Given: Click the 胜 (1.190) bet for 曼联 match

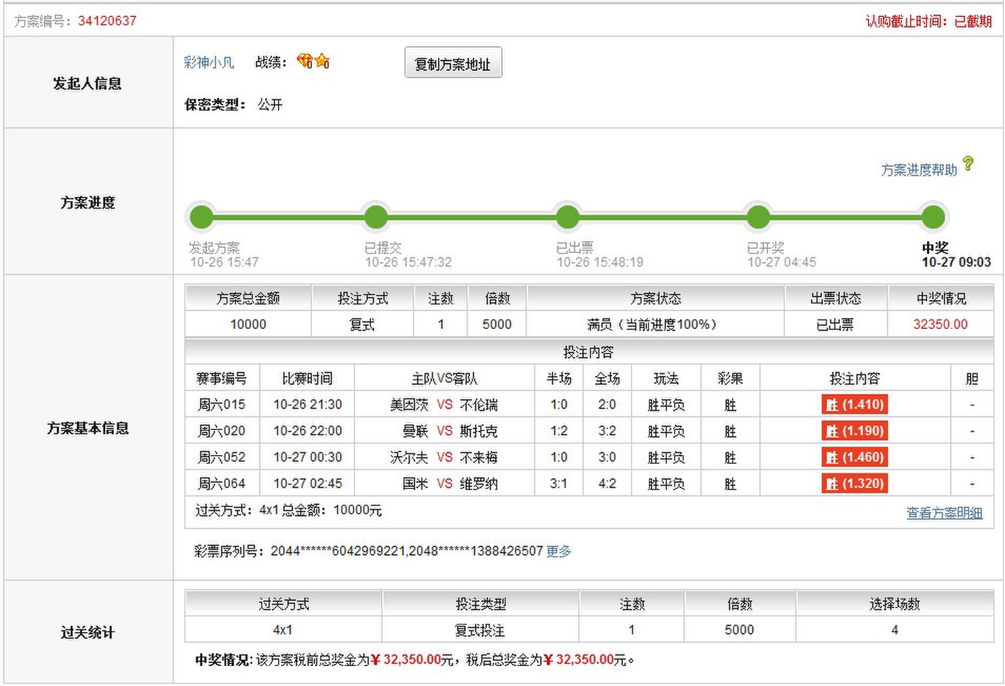Looking at the screenshot, I should (854, 431).
